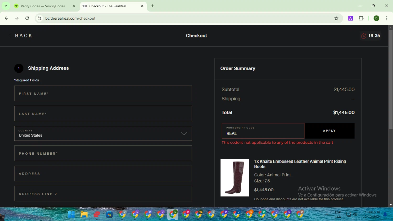Click the Khaite riding boots thumbnail

[x=234, y=178]
